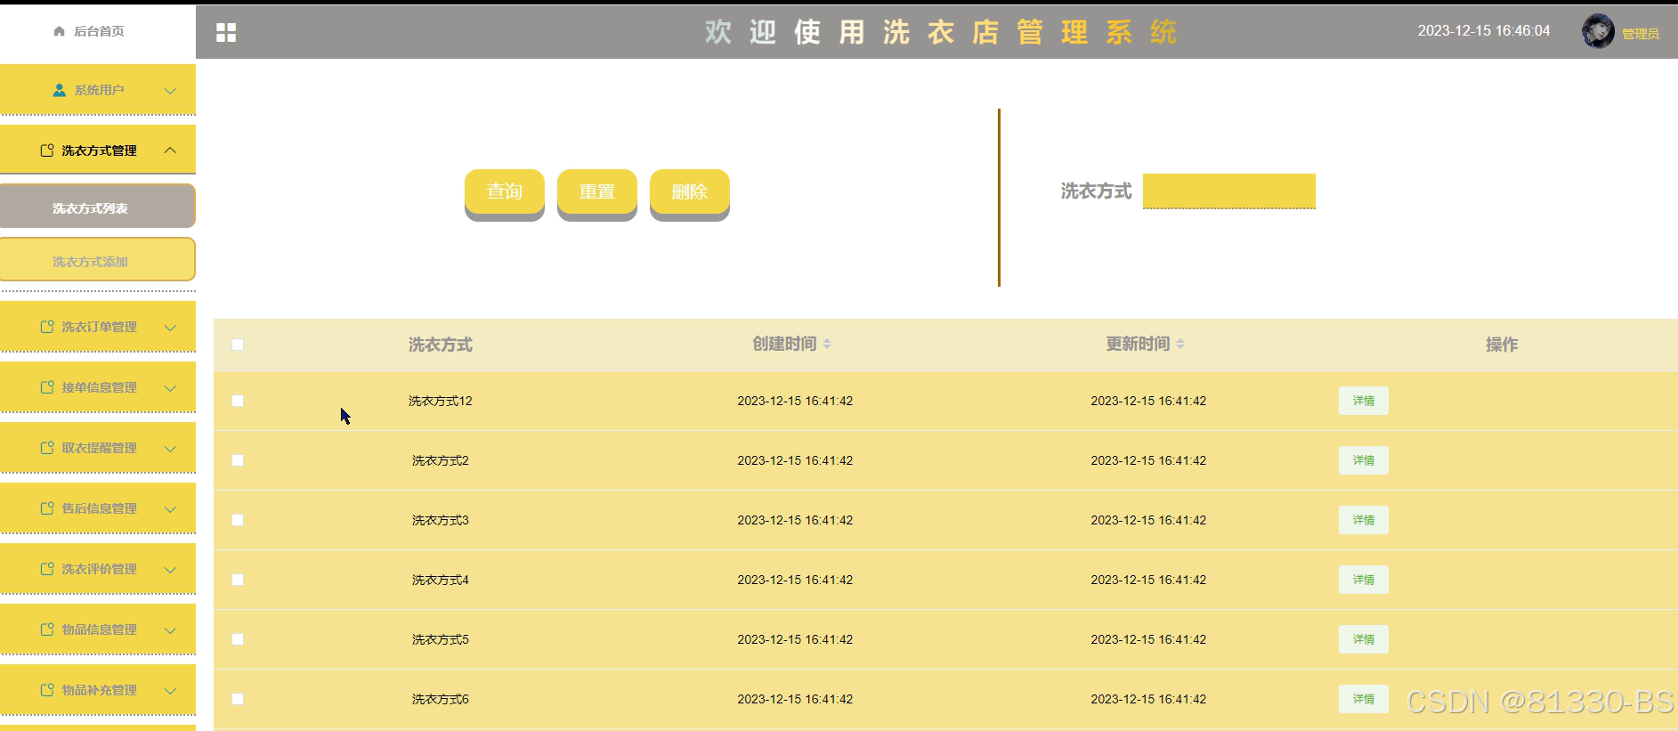
Task: Check the box for 洗衣方式4 row
Action: tap(238, 580)
